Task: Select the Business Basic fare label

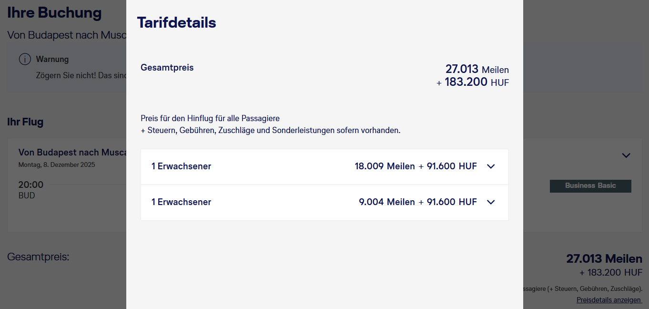Action: click(x=590, y=186)
